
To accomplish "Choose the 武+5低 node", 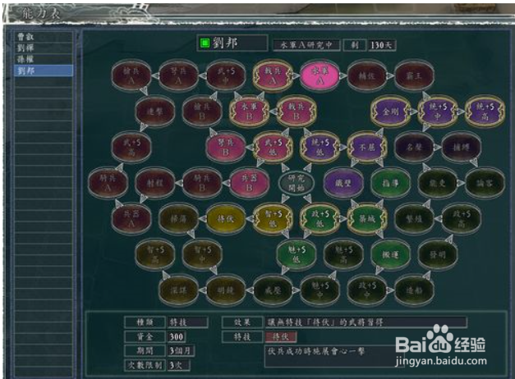I will click(273, 147).
